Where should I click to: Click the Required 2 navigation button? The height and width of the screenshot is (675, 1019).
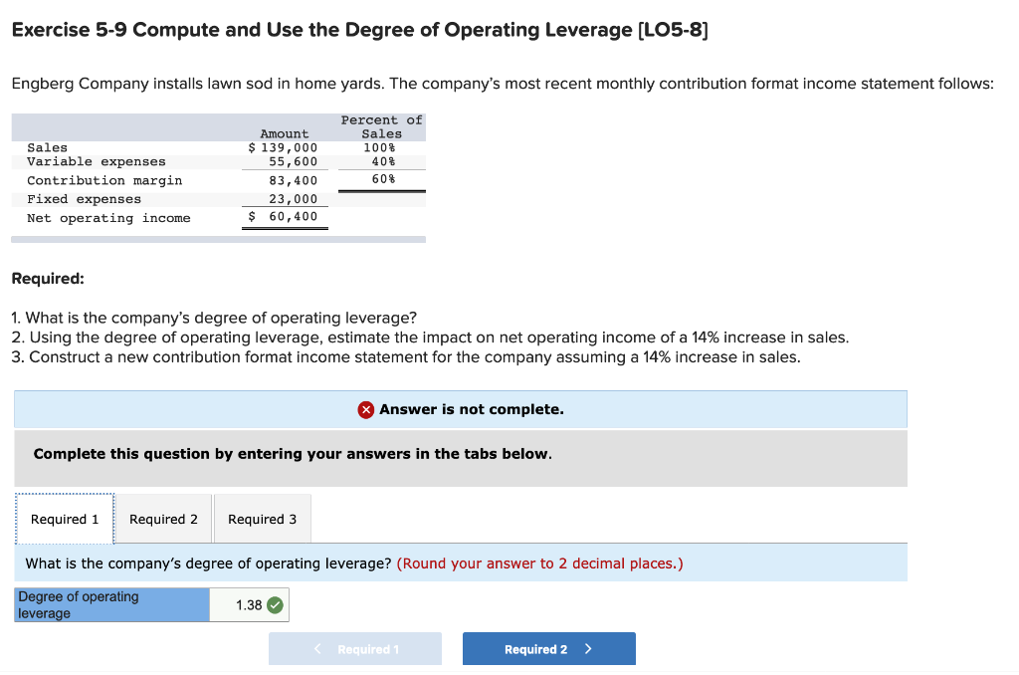(548, 648)
